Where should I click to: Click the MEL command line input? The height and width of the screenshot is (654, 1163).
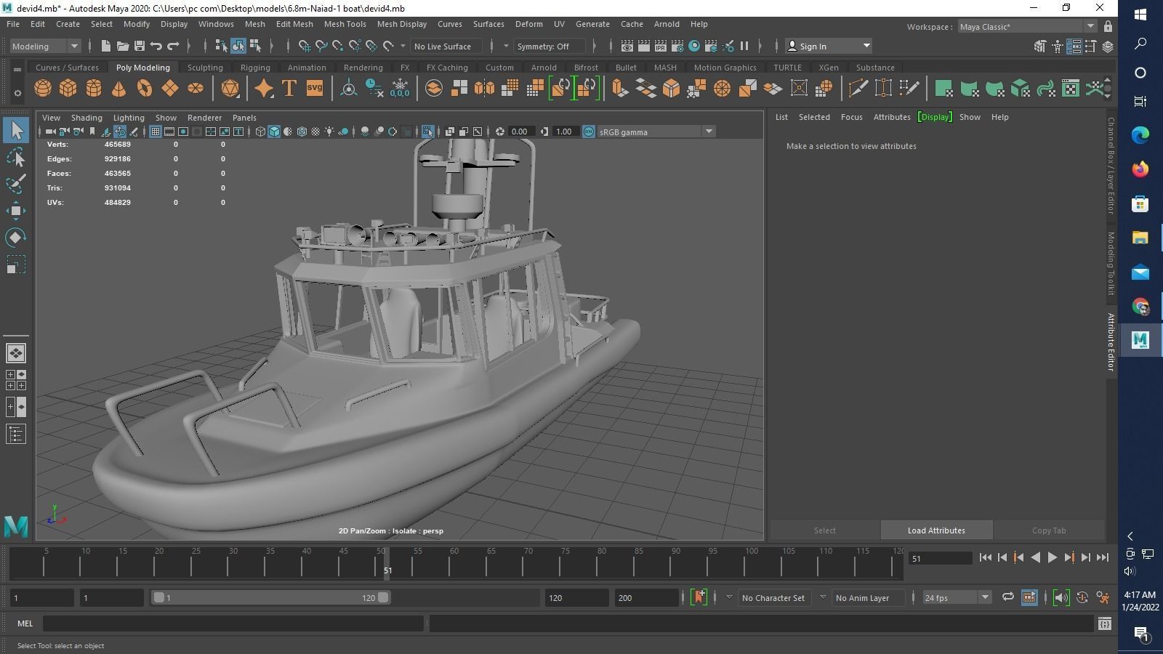[x=233, y=623]
